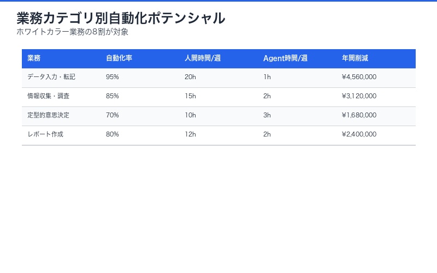
Task: Select the 情報収集・調査 row label
Action: pos(49,96)
